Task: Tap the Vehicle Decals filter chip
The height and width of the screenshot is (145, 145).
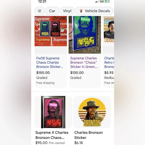Action: 94,11
